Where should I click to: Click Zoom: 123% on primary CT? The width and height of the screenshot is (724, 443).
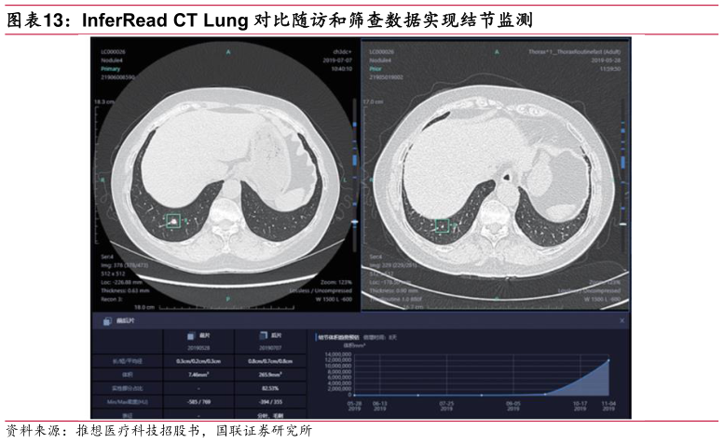tap(336, 282)
